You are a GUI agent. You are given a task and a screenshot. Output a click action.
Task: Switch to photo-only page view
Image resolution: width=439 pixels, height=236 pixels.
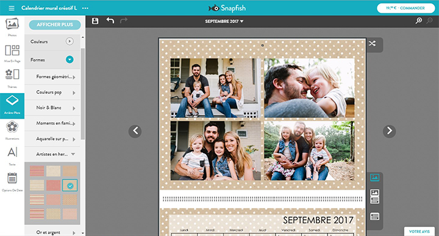point(374,178)
